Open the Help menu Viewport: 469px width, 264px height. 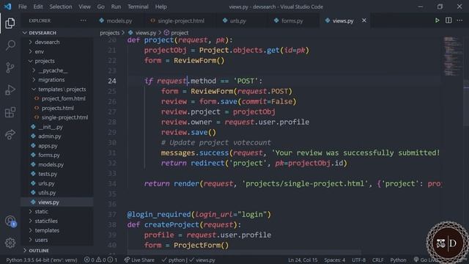tap(161, 7)
